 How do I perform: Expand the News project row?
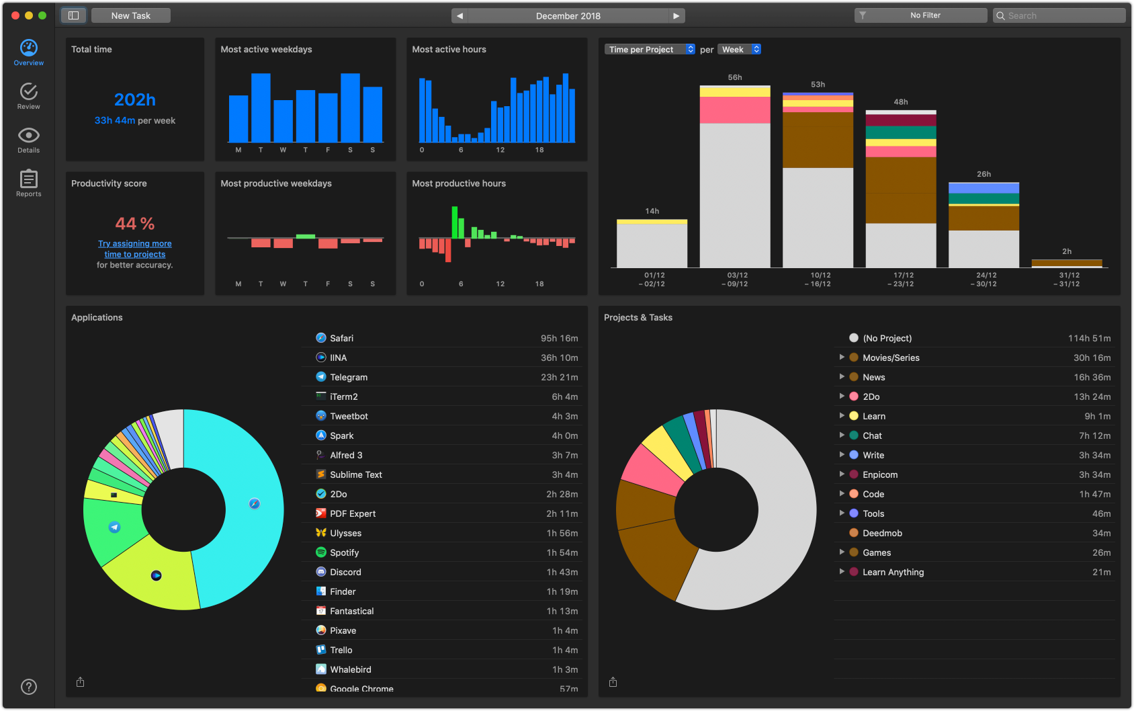(x=842, y=377)
